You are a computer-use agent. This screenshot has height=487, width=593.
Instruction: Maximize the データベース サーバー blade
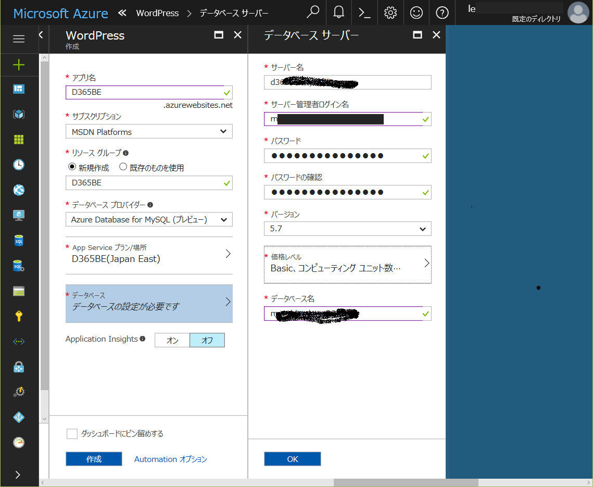click(417, 35)
